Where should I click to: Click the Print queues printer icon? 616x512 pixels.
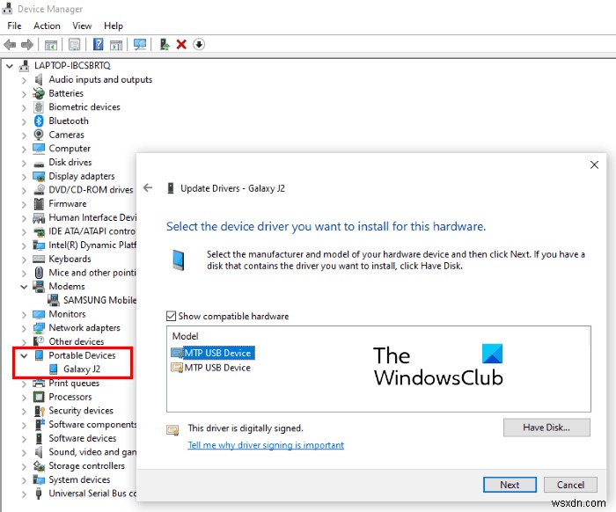(39, 384)
